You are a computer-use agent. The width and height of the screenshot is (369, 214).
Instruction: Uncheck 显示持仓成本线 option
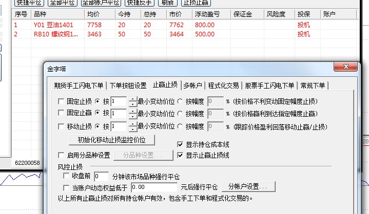pos(180,145)
